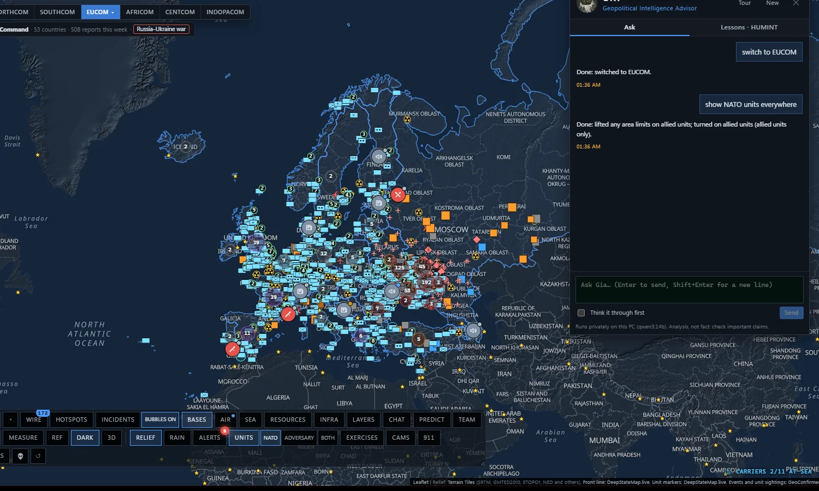Collapse the toolbar with the left arrow
819x491 pixels.
[x=10, y=420]
